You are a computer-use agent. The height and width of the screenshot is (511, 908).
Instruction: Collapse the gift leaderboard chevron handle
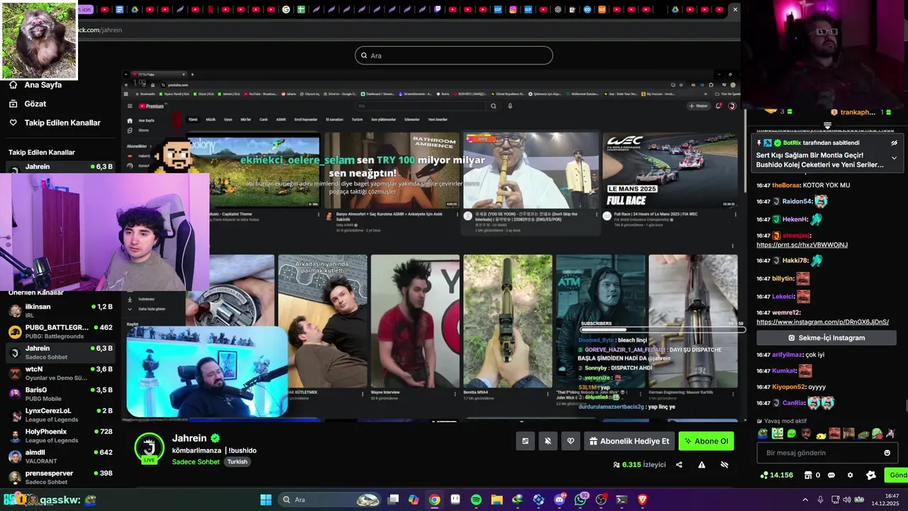(x=827, y=126)
